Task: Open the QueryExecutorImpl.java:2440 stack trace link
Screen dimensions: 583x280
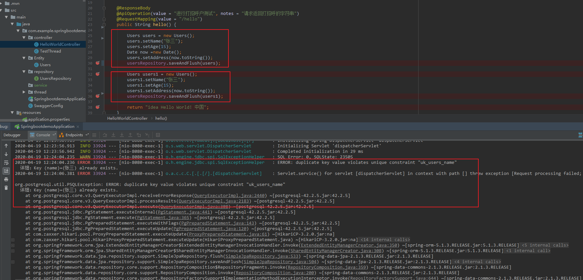Action: [x=229, y=196]
